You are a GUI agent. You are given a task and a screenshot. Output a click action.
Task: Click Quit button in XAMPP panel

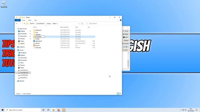point(126,50)
